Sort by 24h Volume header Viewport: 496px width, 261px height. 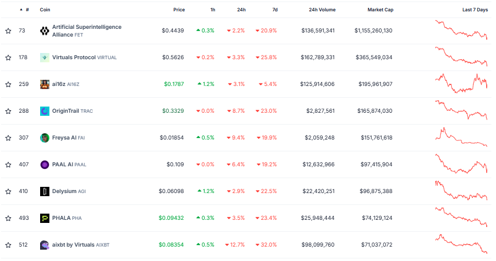(x=322, y=10)
